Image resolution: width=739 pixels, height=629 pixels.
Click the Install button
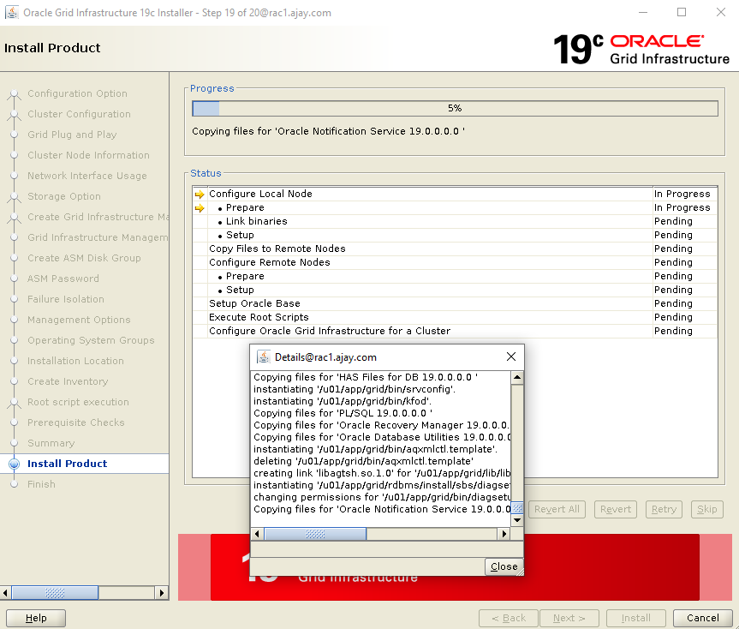tap(635, 618)
